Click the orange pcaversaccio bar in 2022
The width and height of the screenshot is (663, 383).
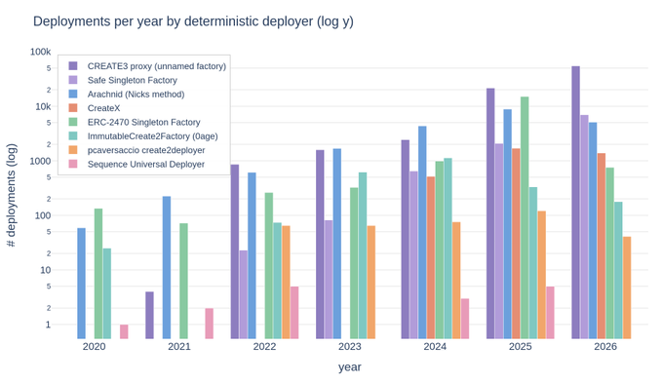click(x=286, y=282)
